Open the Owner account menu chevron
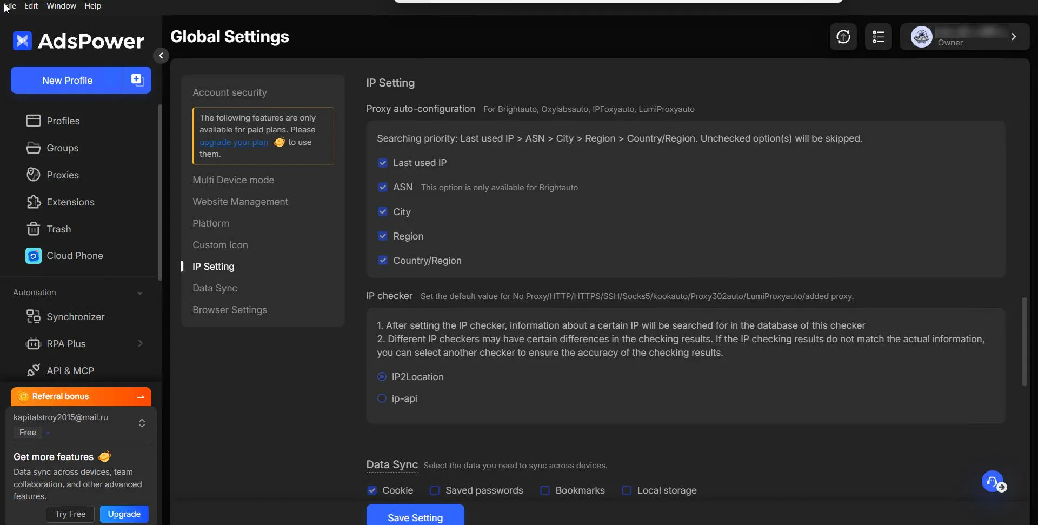The image size is (1038, 525). coord(1014,37)
